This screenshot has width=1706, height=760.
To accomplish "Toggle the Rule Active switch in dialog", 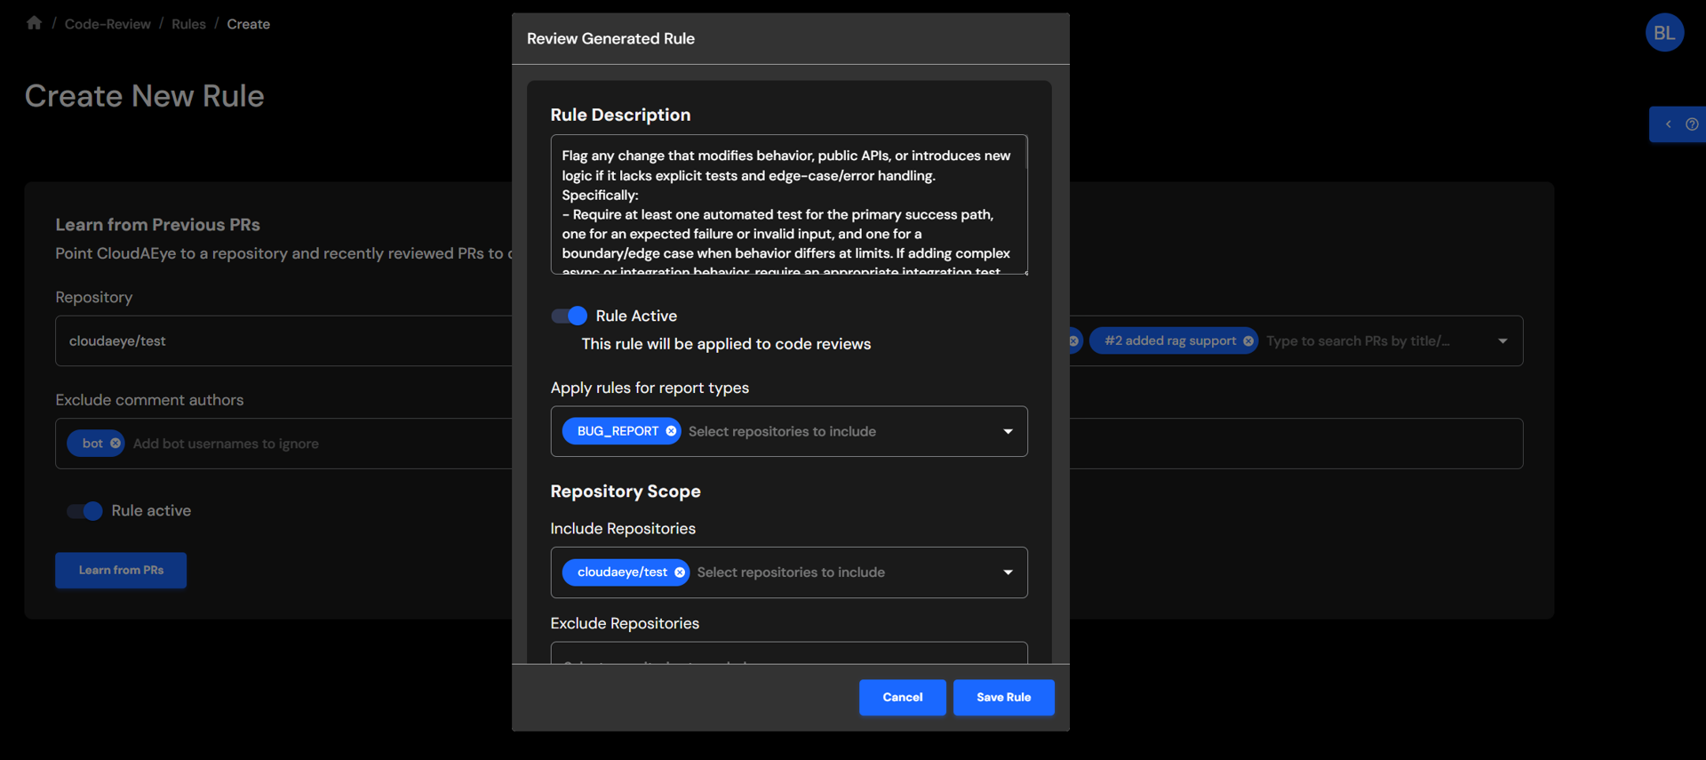I will 570,316.
